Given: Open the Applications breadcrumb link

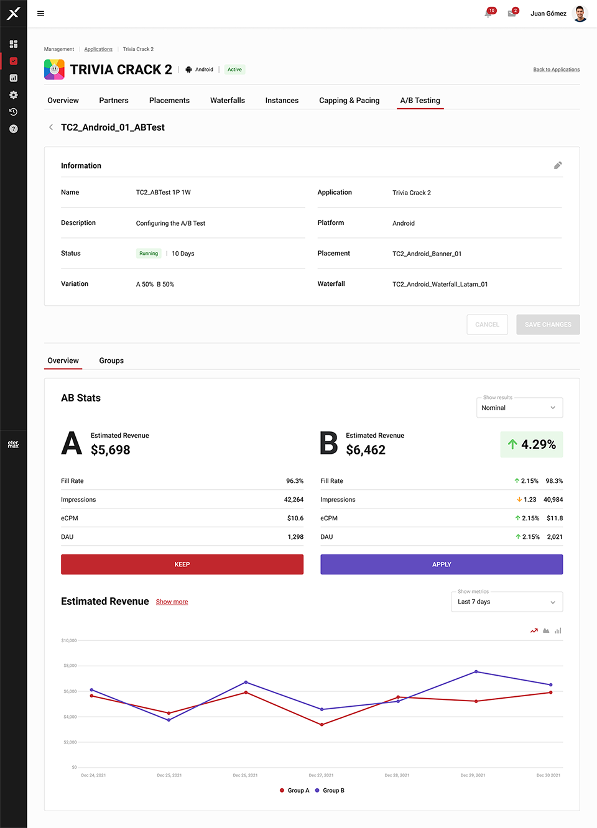Looking at the screenshot, I should (98, 49).
